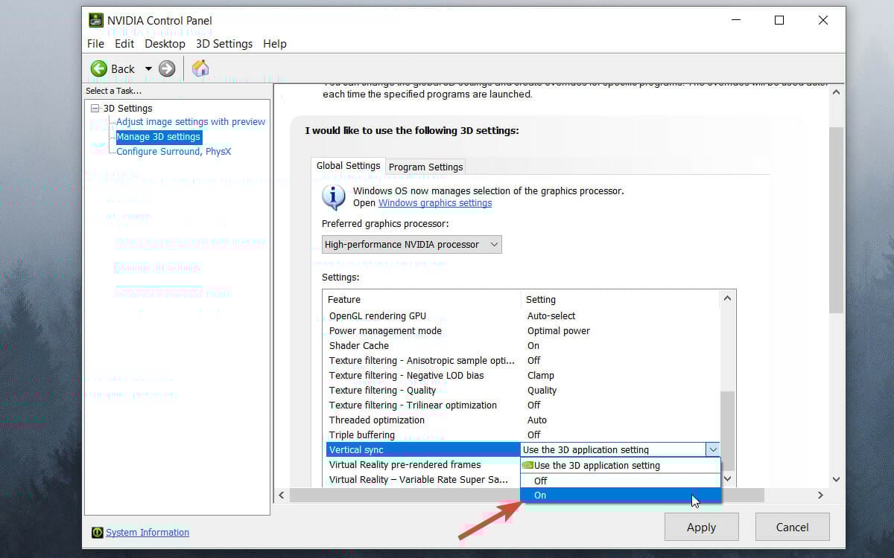
Task: Open the Desktop menu
Action: point(165,44)
